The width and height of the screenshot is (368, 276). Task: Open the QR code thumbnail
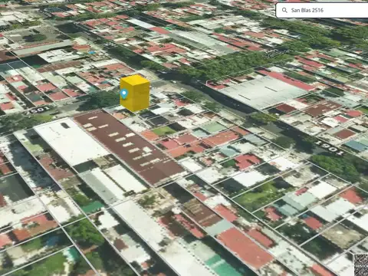[x=361, y=264]
